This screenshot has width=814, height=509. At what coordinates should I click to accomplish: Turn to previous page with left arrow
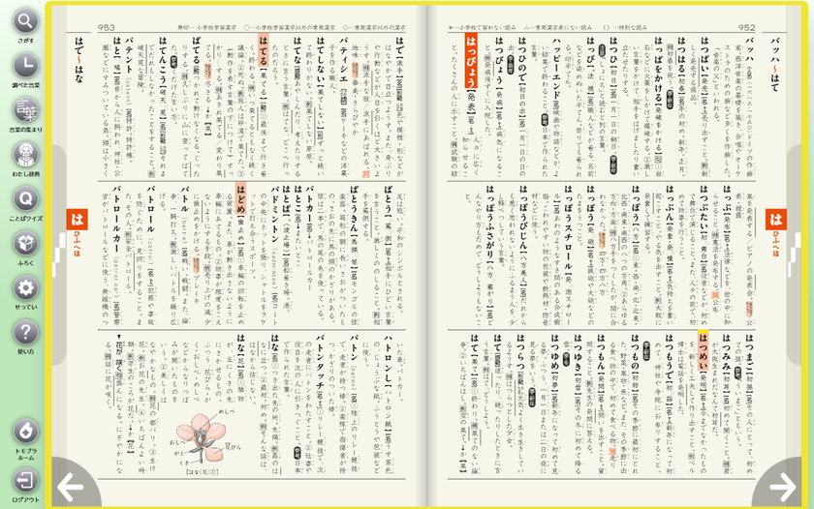point(71,487)
